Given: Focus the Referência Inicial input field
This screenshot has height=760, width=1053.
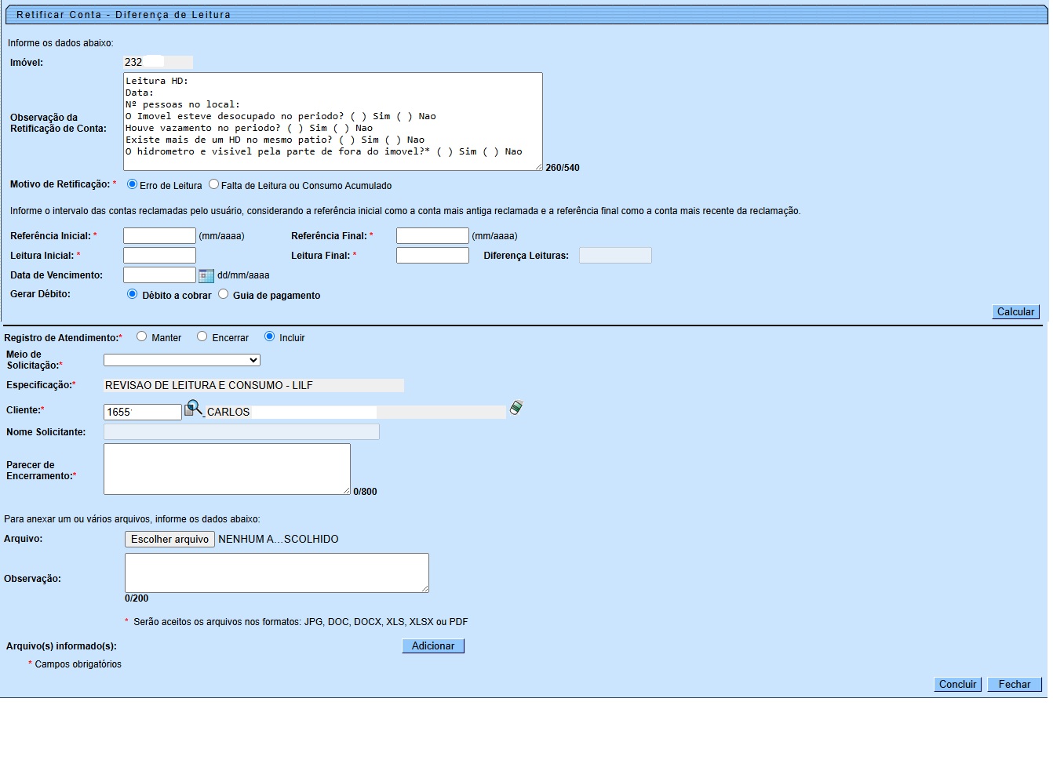Looking at the screenshot, I should coord(159,236).
